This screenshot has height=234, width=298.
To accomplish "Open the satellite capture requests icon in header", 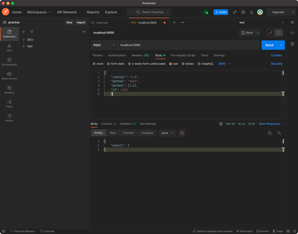I will (235, 12).
